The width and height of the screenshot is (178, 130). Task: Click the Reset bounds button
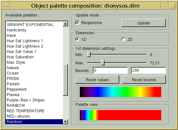tap(144, 80)
